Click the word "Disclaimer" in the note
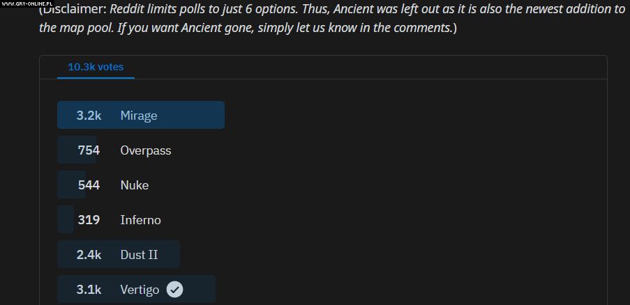This screenshot has height=305, width=630. [73, 10]
